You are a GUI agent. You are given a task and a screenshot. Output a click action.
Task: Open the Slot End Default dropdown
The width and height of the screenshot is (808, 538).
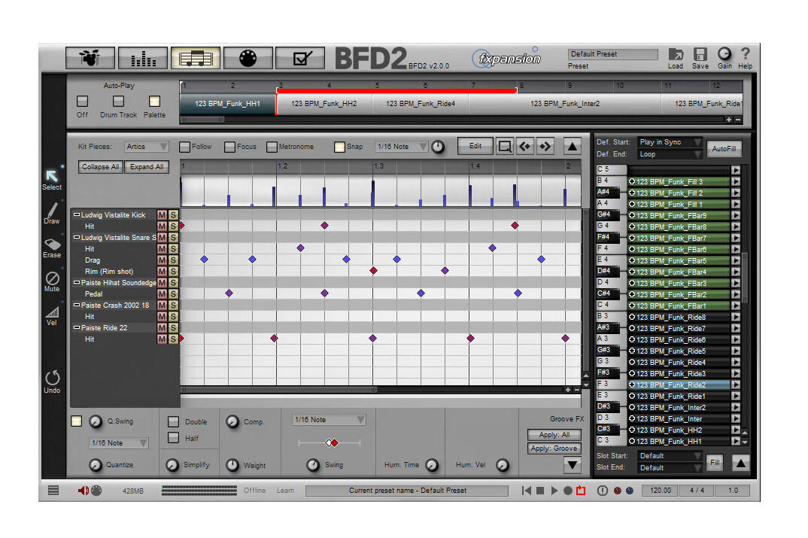(x=670, y=467)
